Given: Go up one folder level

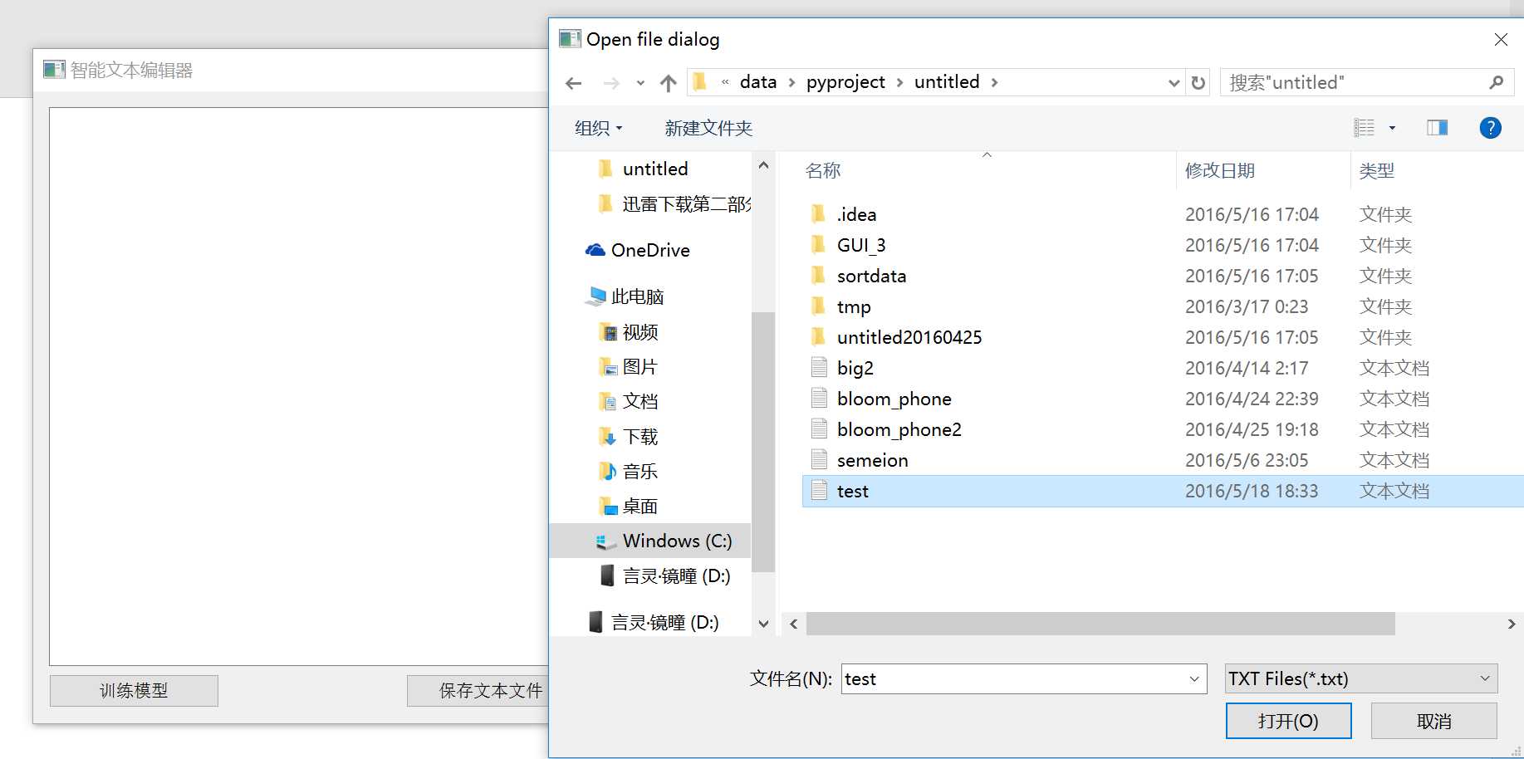Looking at the screenshot, I should pos(668,83).
